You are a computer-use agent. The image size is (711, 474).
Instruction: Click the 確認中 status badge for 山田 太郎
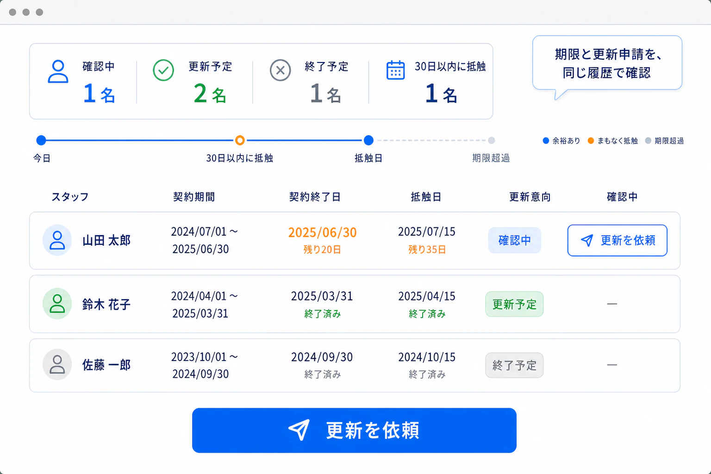[x=514, y=240]
